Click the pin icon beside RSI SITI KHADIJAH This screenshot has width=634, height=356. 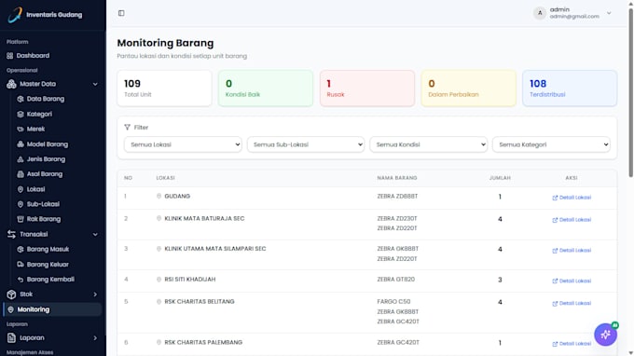(158, 280)
